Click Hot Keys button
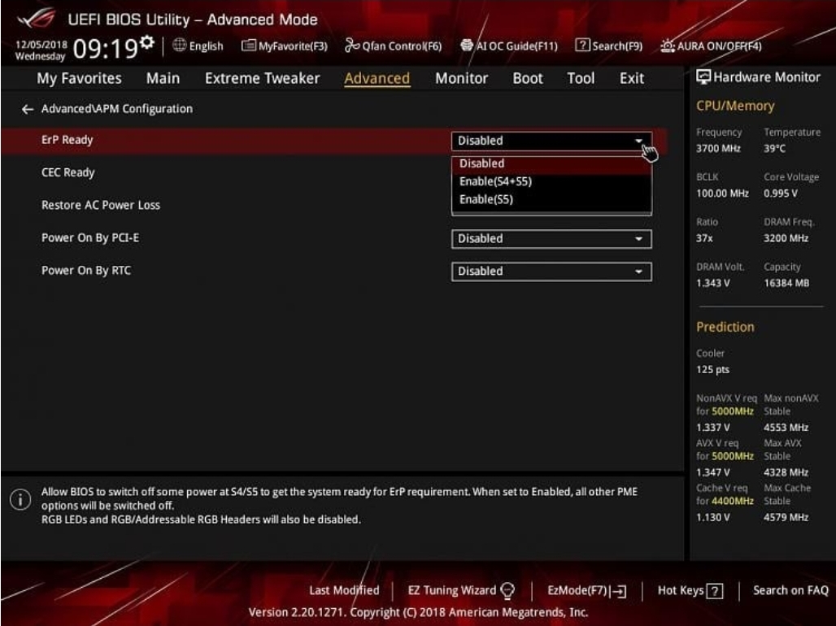836x626 pixels. tap(690, 590)
